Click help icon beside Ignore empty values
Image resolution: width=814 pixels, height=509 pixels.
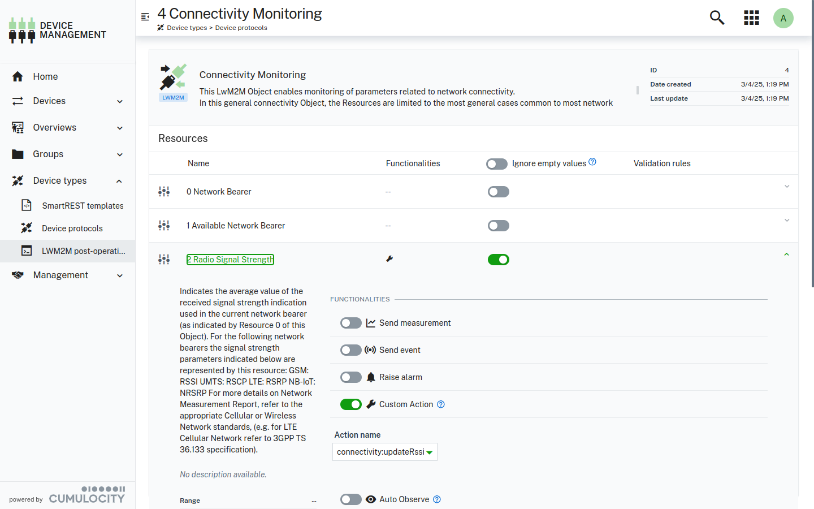pos(592,162)
